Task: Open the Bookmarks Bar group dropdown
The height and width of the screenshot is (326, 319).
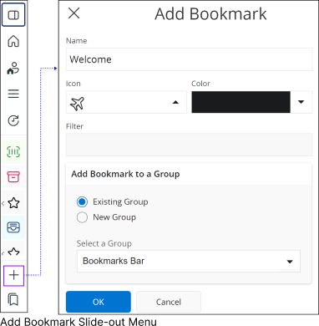Action: pyautogui.click(x=189, y=261)
